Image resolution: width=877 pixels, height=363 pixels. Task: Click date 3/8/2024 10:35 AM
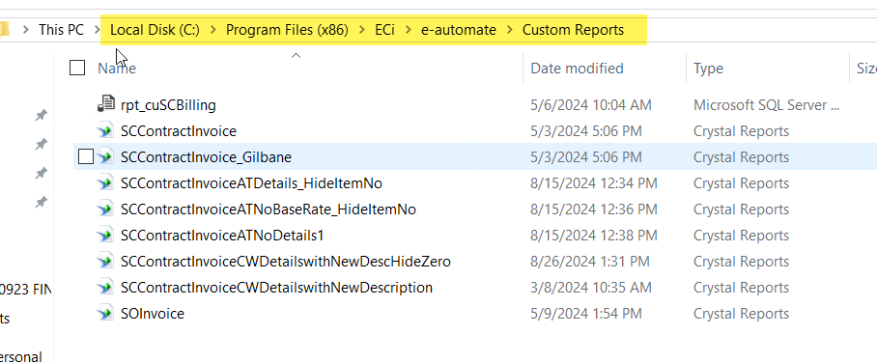click(591, 288)
